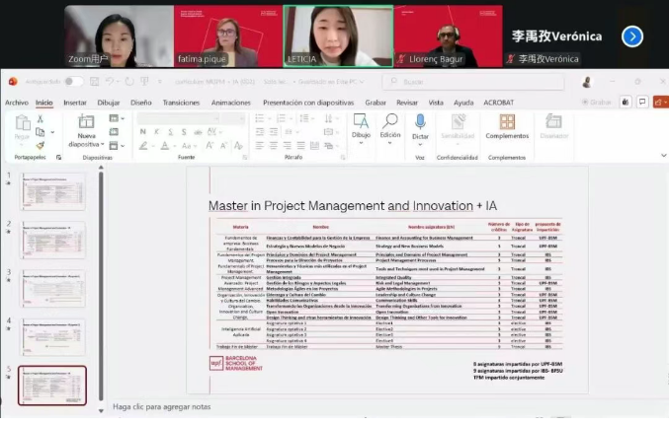This screenshot has height=425, width=670.
Task: Click the Nueva diapositiva icon
Action: (x=86, y=121)
